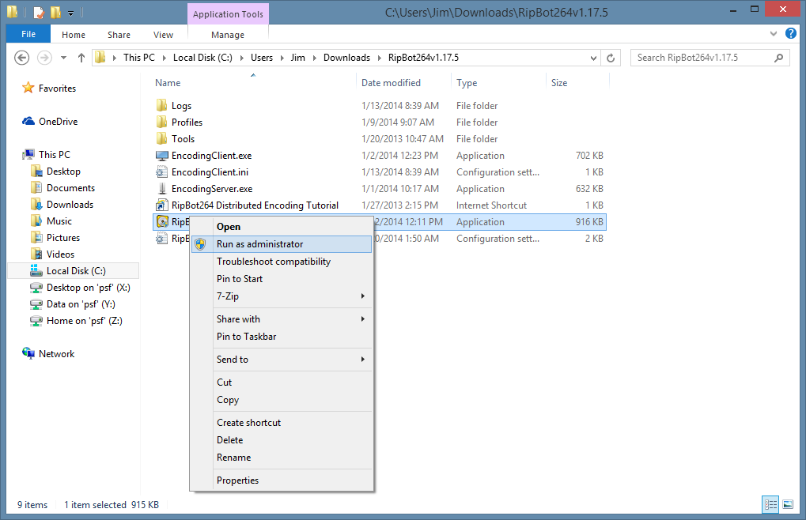Click the Back navigation arrow
Screen dimensions: 806x520
pyautogui.click(x=21, y=58)
